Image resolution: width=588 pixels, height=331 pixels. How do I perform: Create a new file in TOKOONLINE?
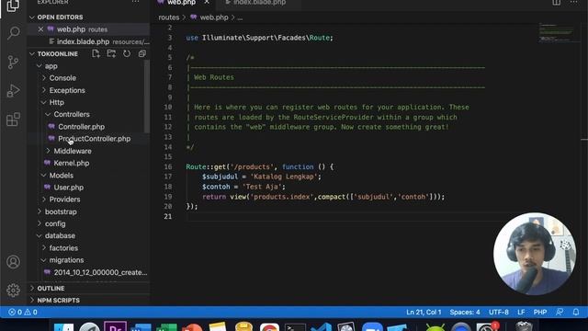[96, 53]
